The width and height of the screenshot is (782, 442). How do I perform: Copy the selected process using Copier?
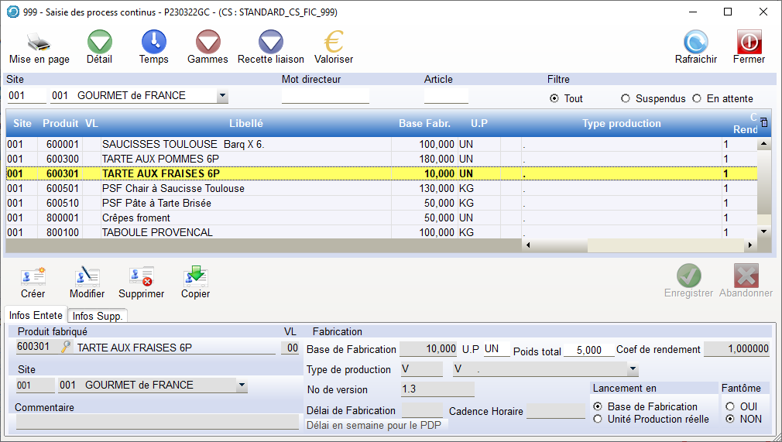195,282
